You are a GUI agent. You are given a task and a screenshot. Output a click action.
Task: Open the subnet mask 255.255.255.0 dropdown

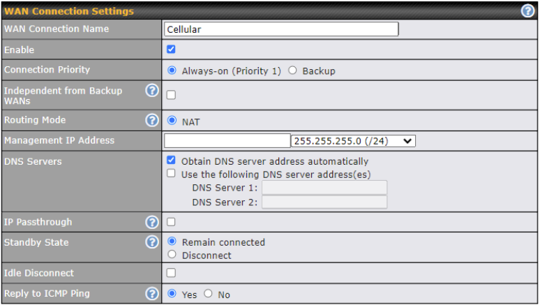tap(353, 141)
